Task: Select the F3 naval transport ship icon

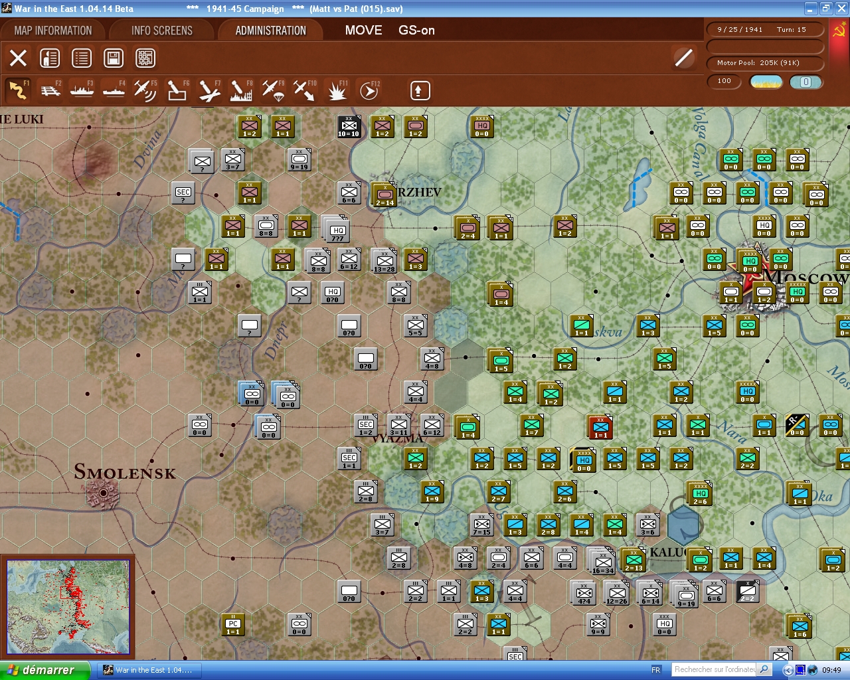Action: [82, 90]
